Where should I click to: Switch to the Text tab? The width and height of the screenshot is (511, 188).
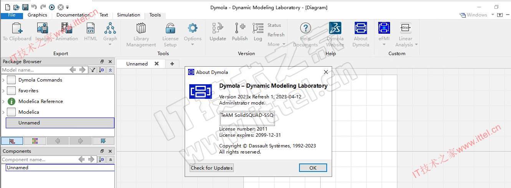click(104, 15)
